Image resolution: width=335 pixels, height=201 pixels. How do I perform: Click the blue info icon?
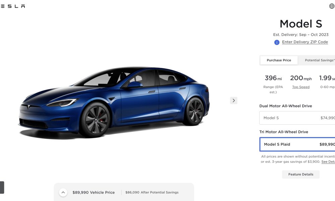[x=277, y=42]
